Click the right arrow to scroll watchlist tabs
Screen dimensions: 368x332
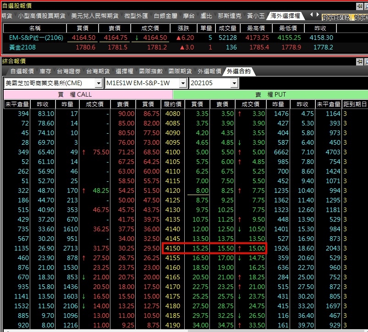click(318, 15)
